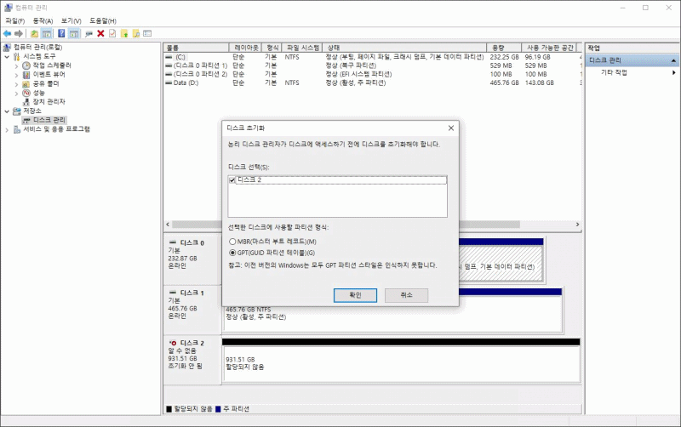Click the volume list scrollbar left arrow
Image resolution: width=681 pixels, height=427 pixels.
coord(168,225)
